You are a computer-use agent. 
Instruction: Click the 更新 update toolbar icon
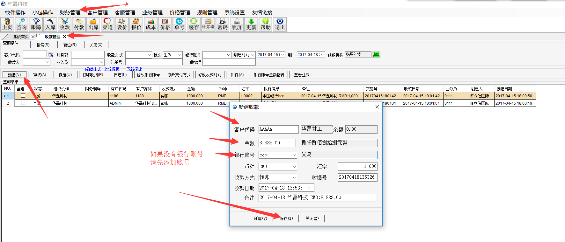click(x=251, y=24)
